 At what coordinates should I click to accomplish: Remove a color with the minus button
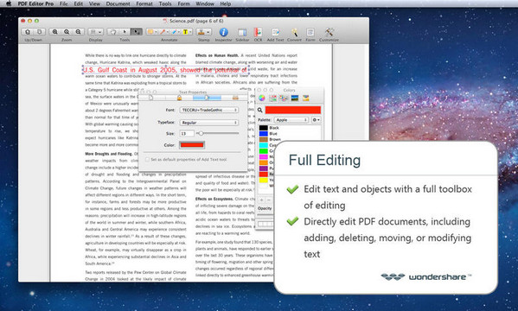click(x=269, y=200)
